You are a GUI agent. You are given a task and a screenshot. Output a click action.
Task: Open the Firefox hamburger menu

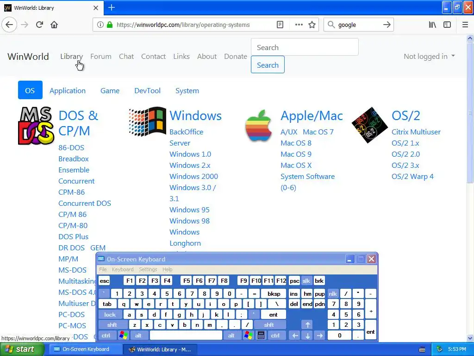tap(465, 25)
